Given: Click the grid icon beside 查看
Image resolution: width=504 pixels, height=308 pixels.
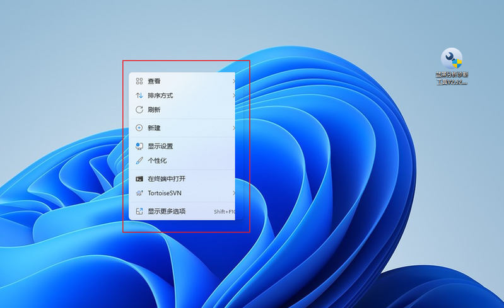Looking at the screenshot, I should (x=139, y=81).
